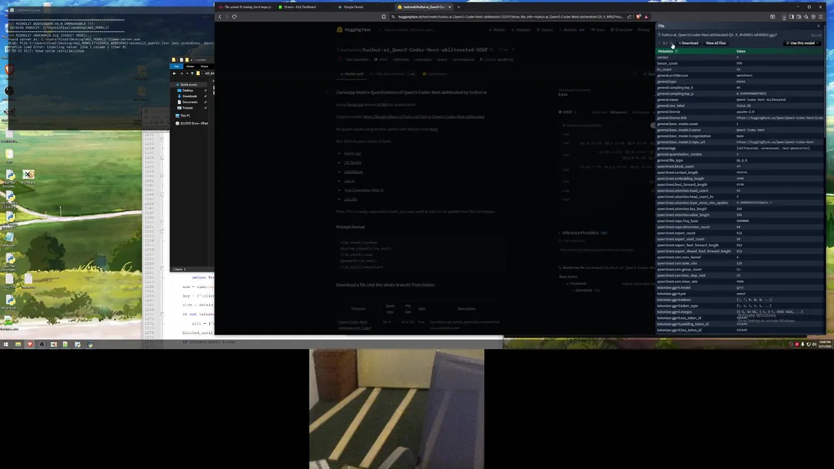Select qwen3next.context_length row
Viewport: 834px width, 469px height.
point(740,172)
